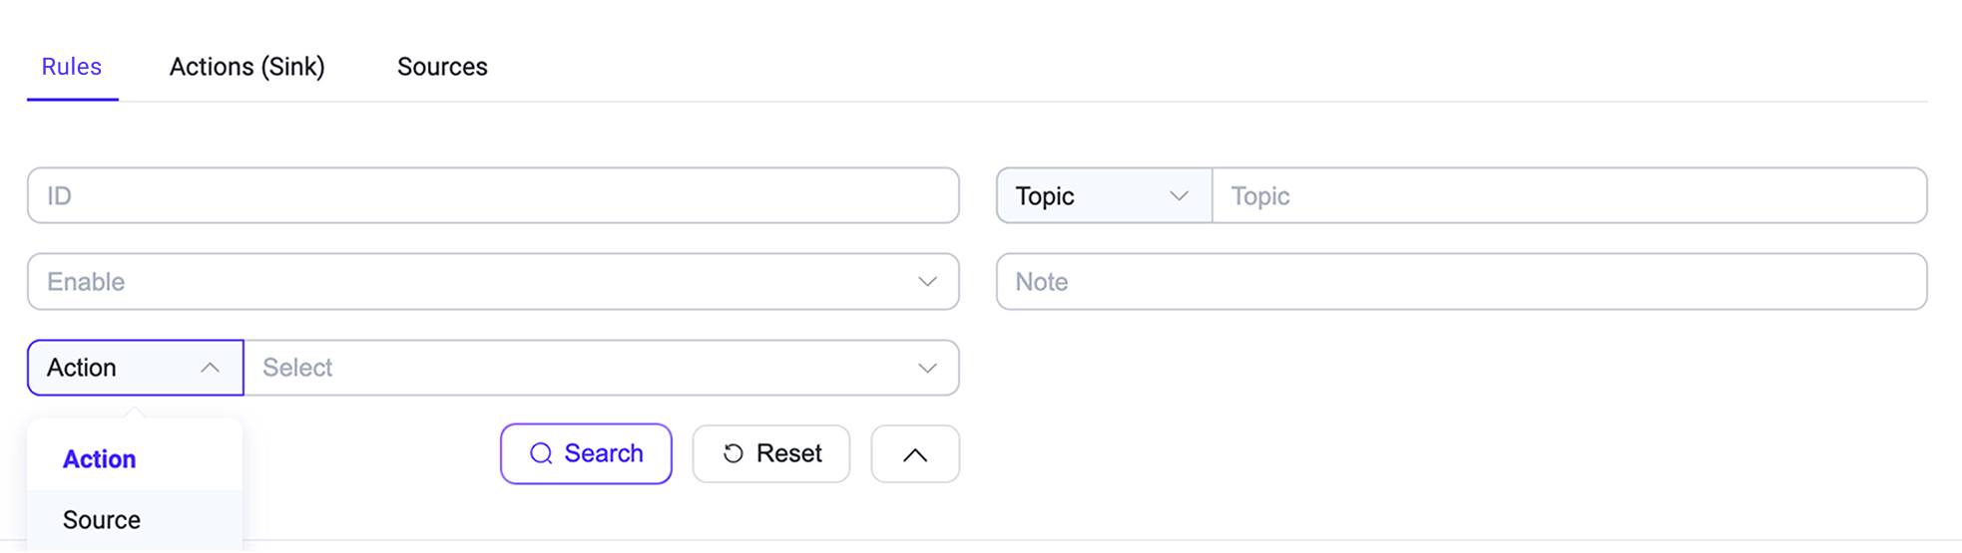Choose Source from the open list
This screenshot has width=1962, height=553.
(x=102, y=520)
